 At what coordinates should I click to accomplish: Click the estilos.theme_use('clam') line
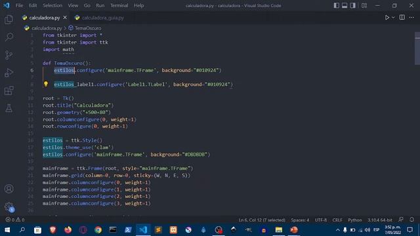pyautogui.click(x=78, y=147)
